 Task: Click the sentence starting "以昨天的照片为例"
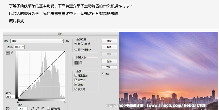click(x=65, y=13)
